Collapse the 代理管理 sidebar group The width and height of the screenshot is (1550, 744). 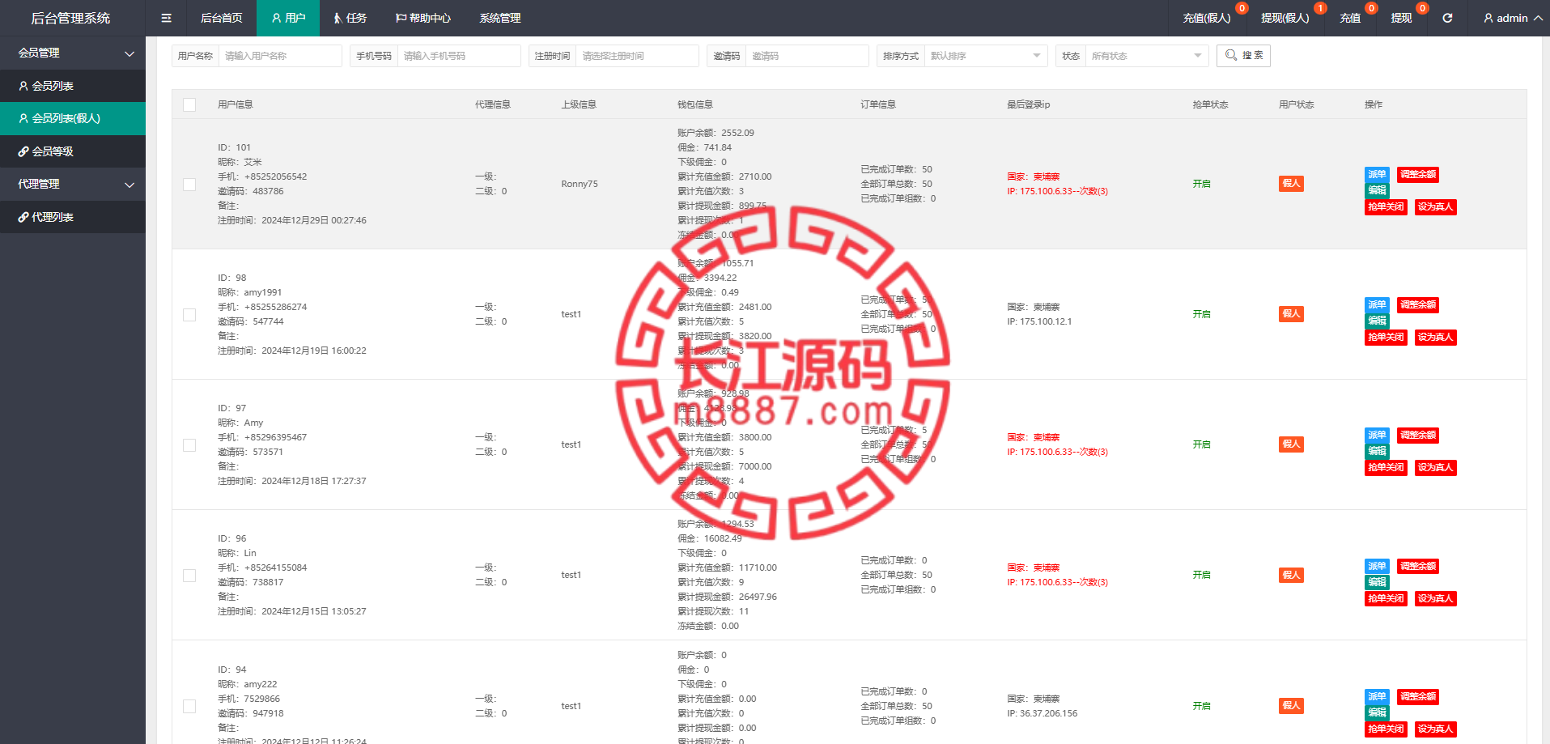coord(73,184)
